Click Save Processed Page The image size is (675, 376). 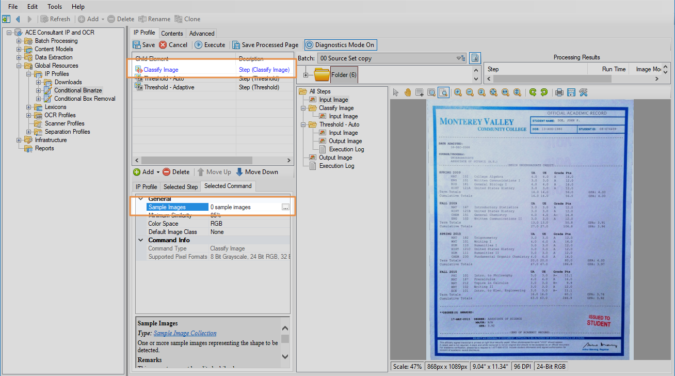[x=266, y=45]
